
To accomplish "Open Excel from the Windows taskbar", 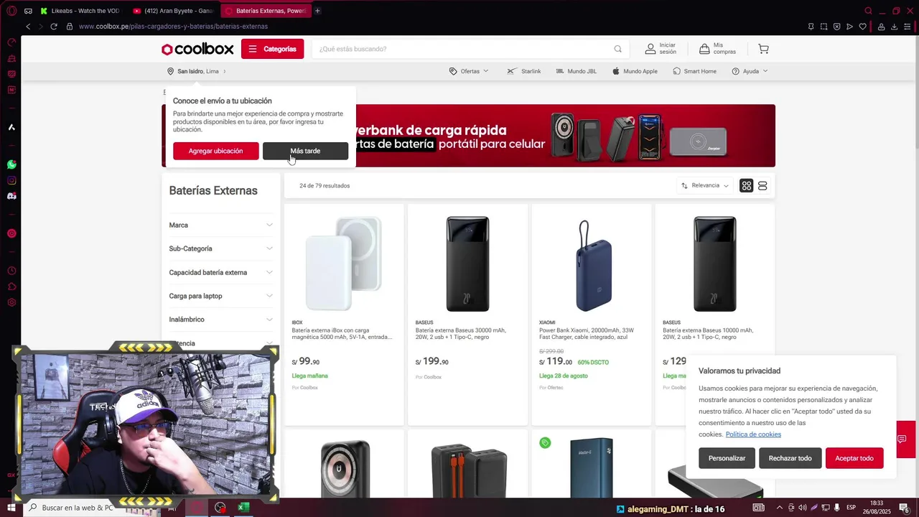I will 243,508.
